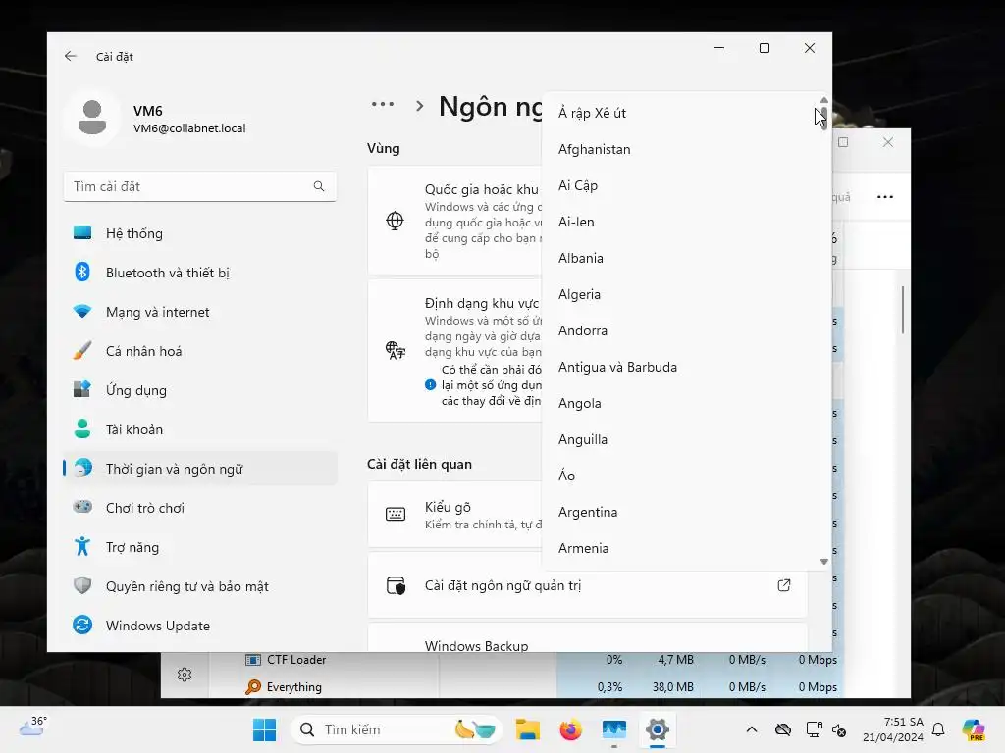The height and width of the screenshot is (753, 1005).
Task: Open Quyền riêng tư và bảo mật
Action: click(200, 586)
